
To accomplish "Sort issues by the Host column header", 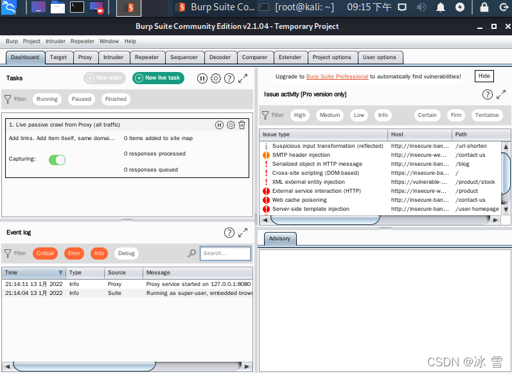I will [419, 134].
